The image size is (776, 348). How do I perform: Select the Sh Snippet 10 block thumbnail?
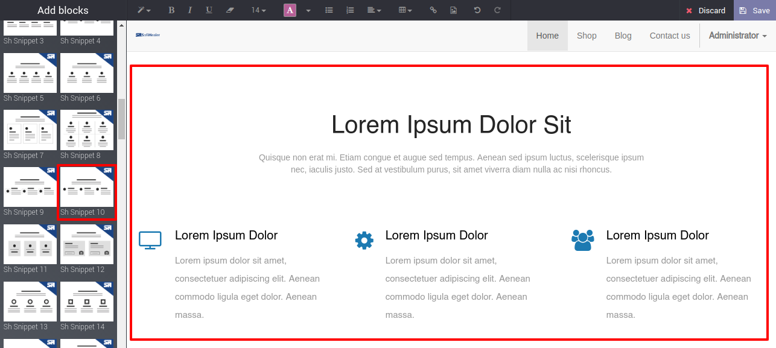tap(87, 187)
